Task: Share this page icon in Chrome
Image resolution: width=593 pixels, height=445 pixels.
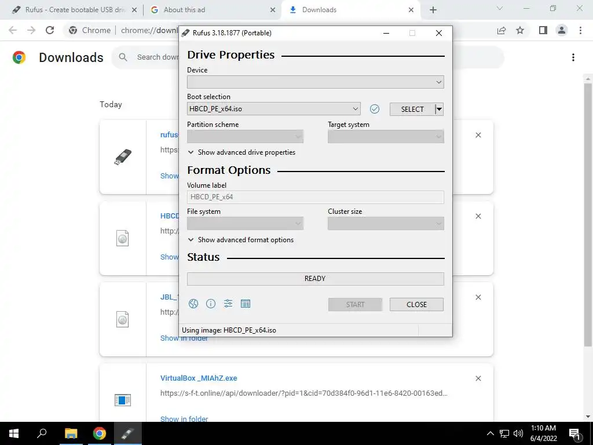Action: click(502, 30)
